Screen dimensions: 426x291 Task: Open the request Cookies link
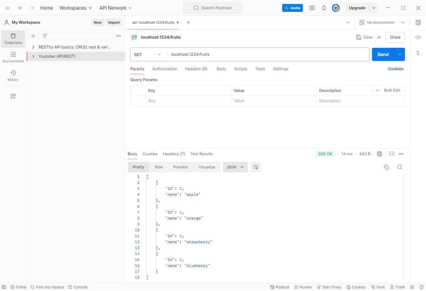tap(396, 69)
